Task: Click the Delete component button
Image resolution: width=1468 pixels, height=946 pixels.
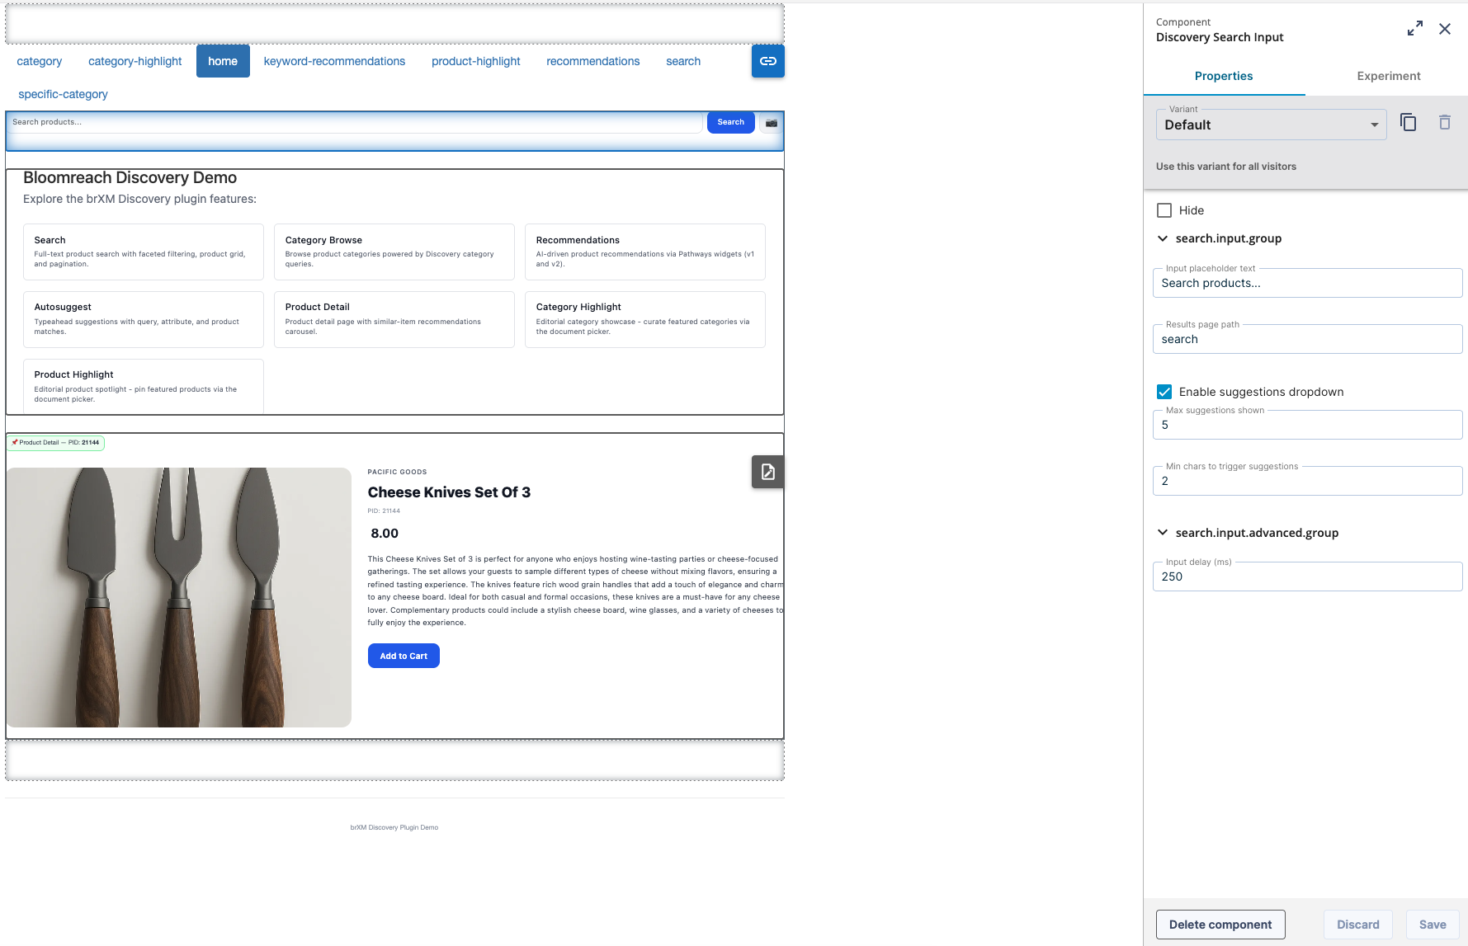Action: (1220, 925)
